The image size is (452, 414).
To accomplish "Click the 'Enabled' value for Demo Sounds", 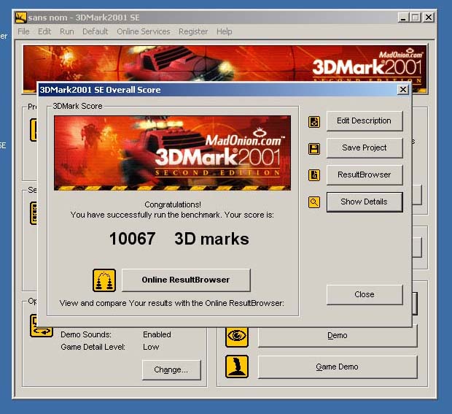I will click(157, 334).
